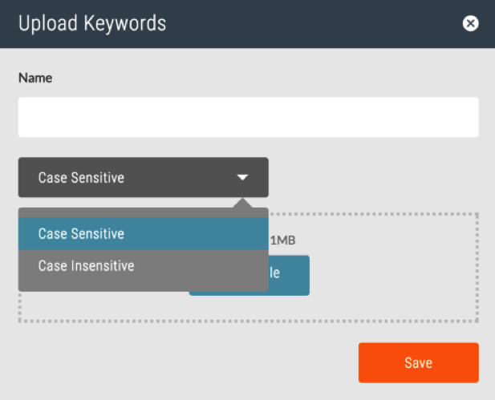Open the Case Sensitive combo box

click(x=144, y=177)
